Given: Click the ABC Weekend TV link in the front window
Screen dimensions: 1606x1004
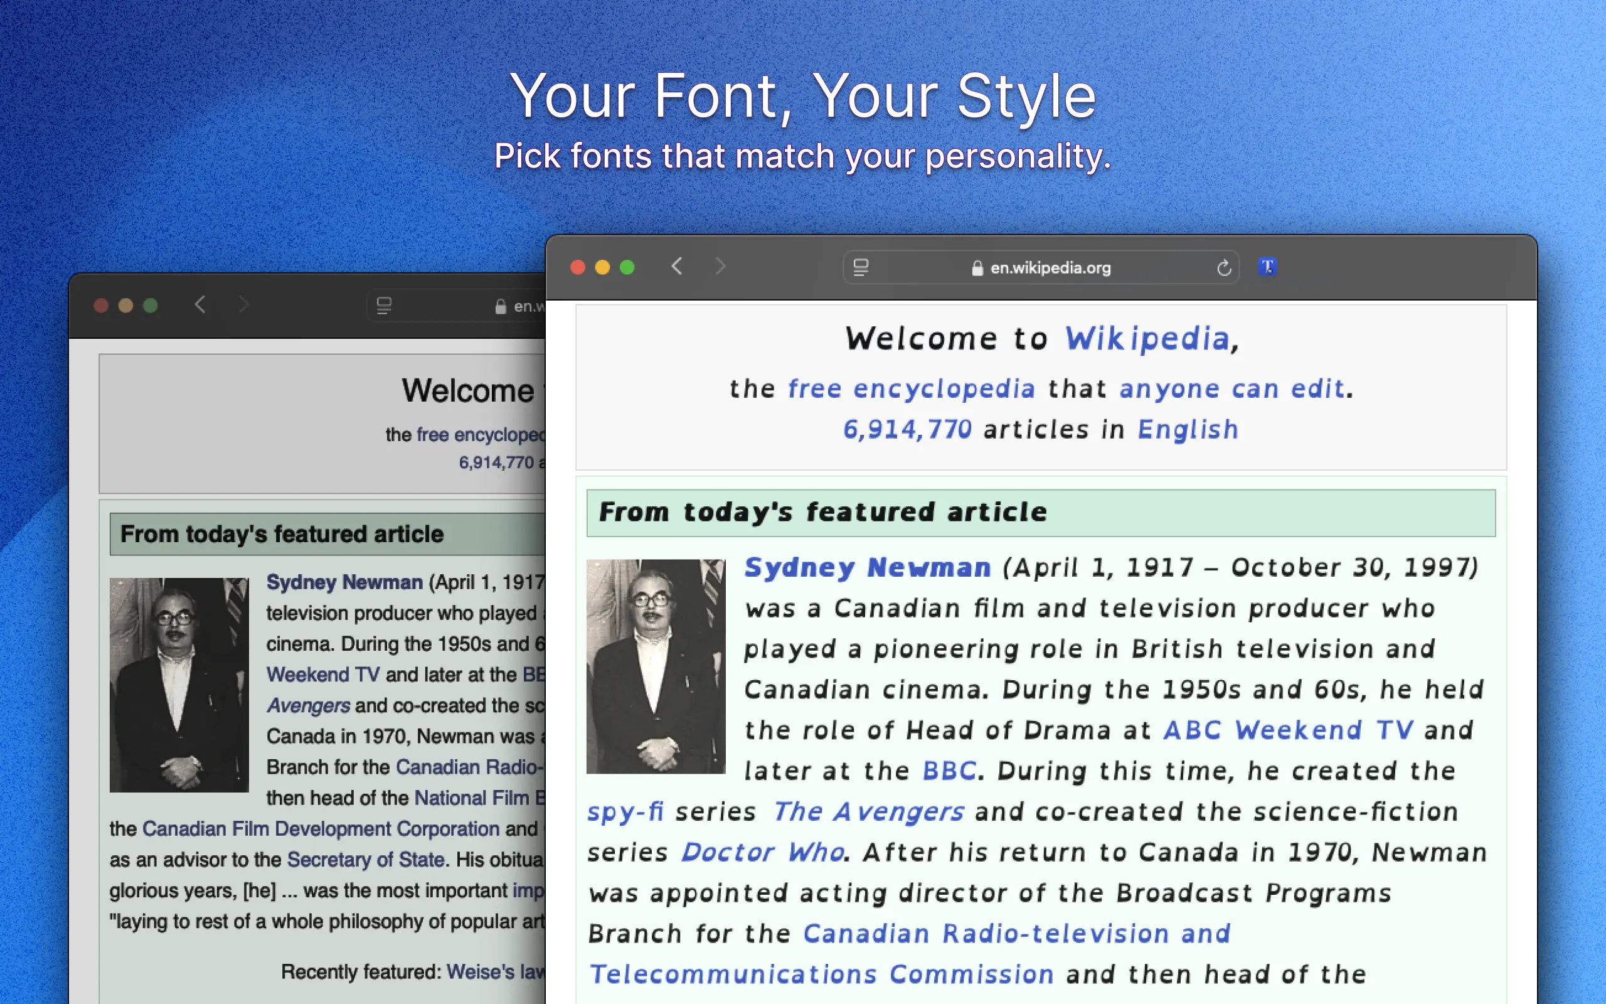Looking at the screenshot, I should [x=1288, y=730].
